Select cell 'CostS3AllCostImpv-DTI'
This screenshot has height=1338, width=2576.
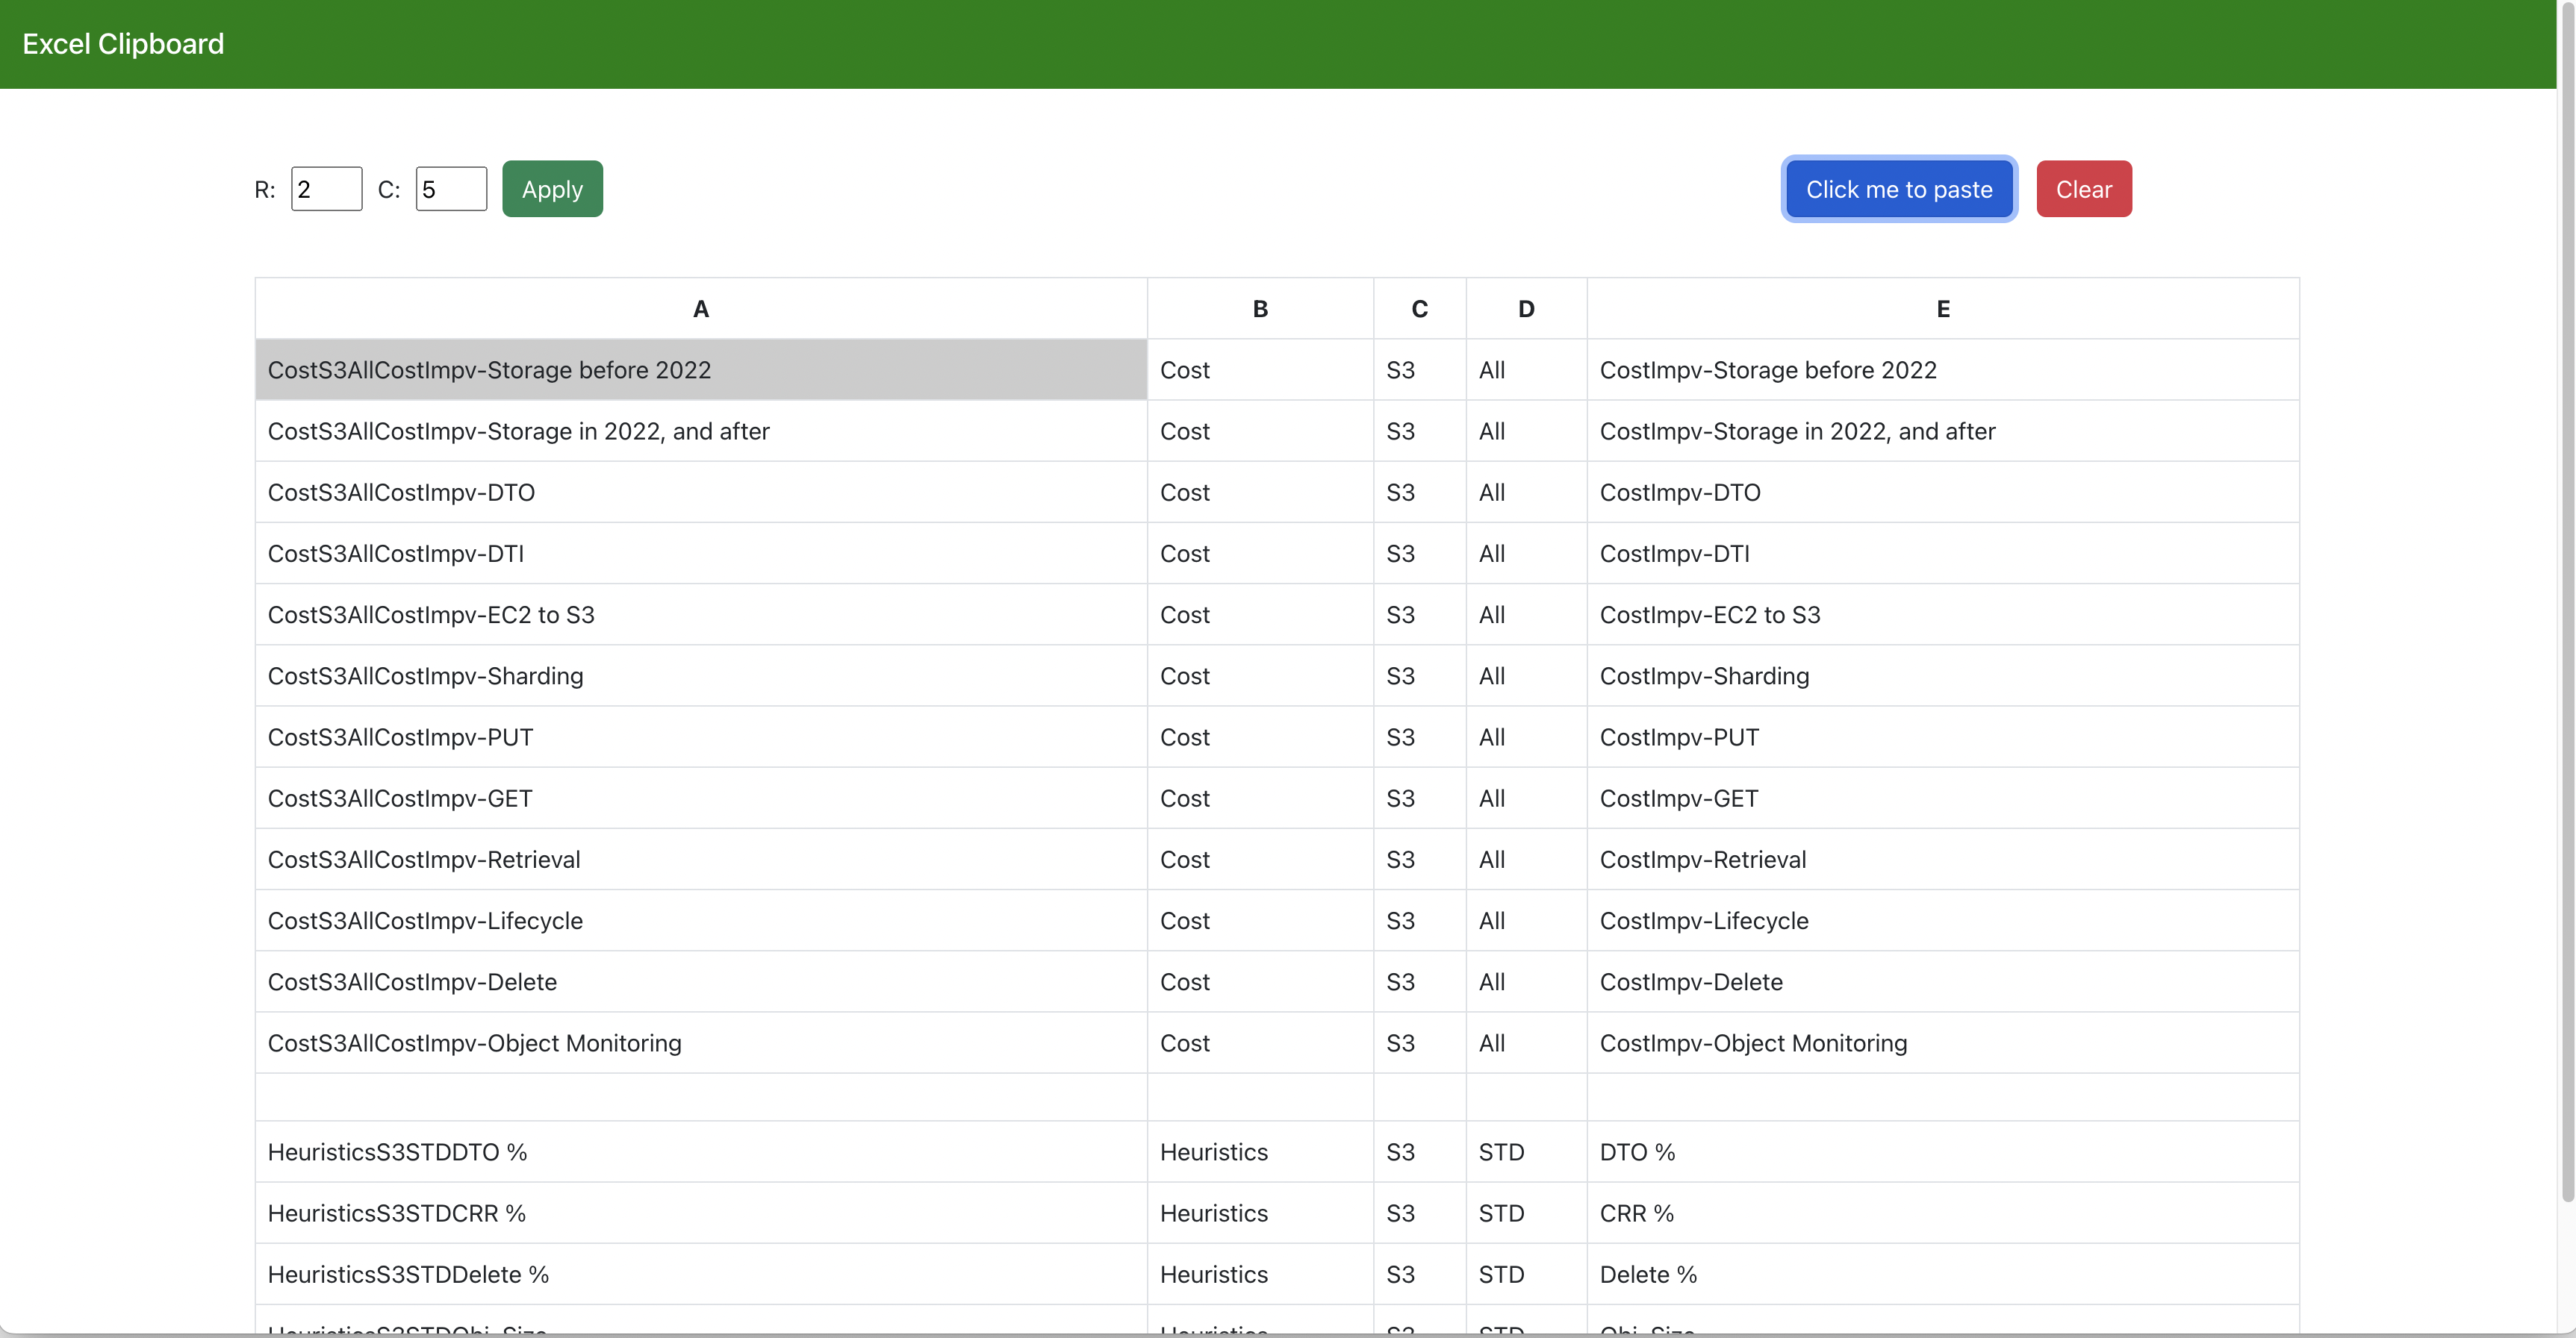point(701,554)
